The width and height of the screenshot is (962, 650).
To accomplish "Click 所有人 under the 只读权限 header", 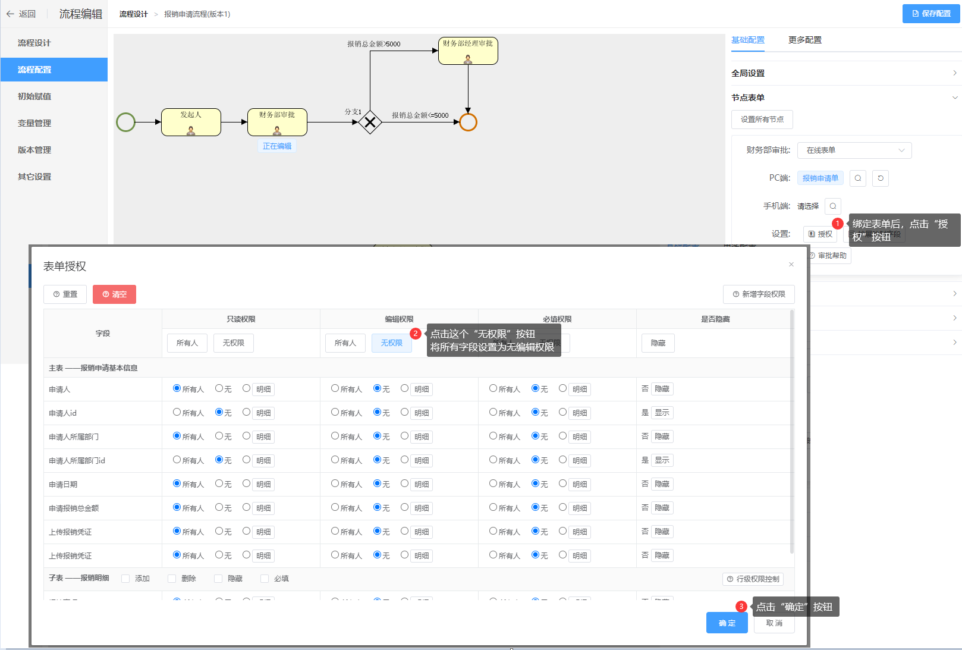I will click(187, 343).
